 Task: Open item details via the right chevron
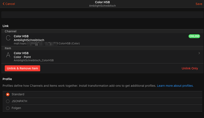pos(199,53)
